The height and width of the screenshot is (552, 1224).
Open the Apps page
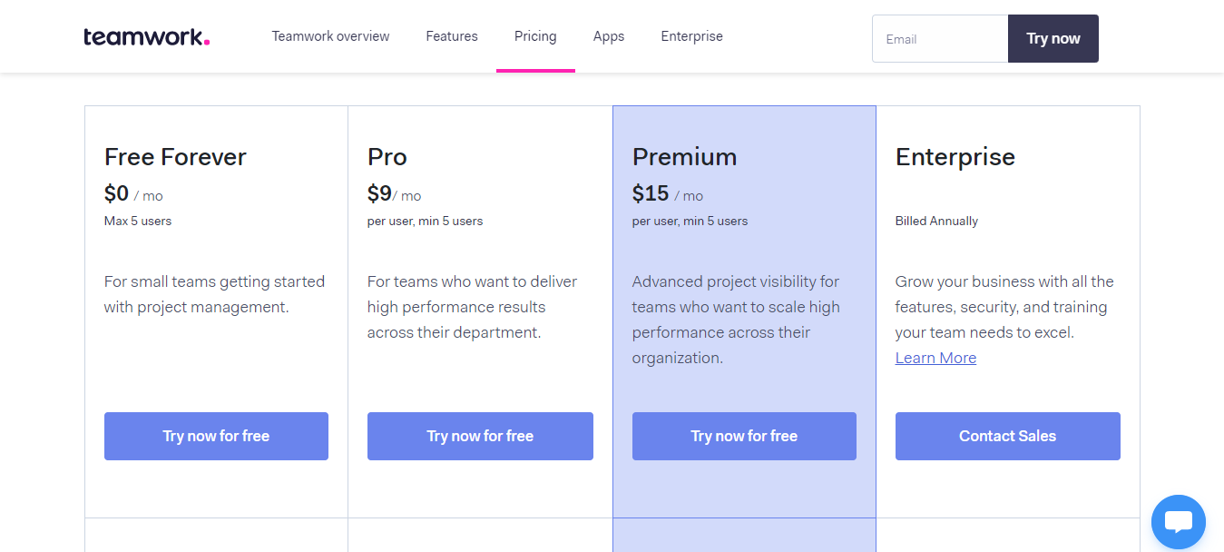point(608,36)
